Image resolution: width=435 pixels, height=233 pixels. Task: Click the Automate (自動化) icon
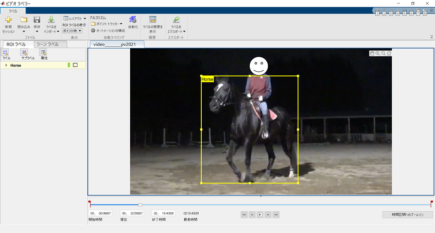[x=133, y=20]
